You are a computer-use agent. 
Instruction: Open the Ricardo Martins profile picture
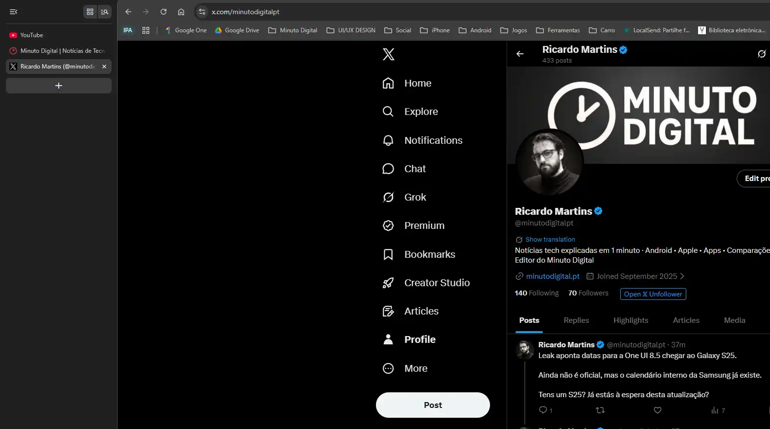tap(549, 162)
